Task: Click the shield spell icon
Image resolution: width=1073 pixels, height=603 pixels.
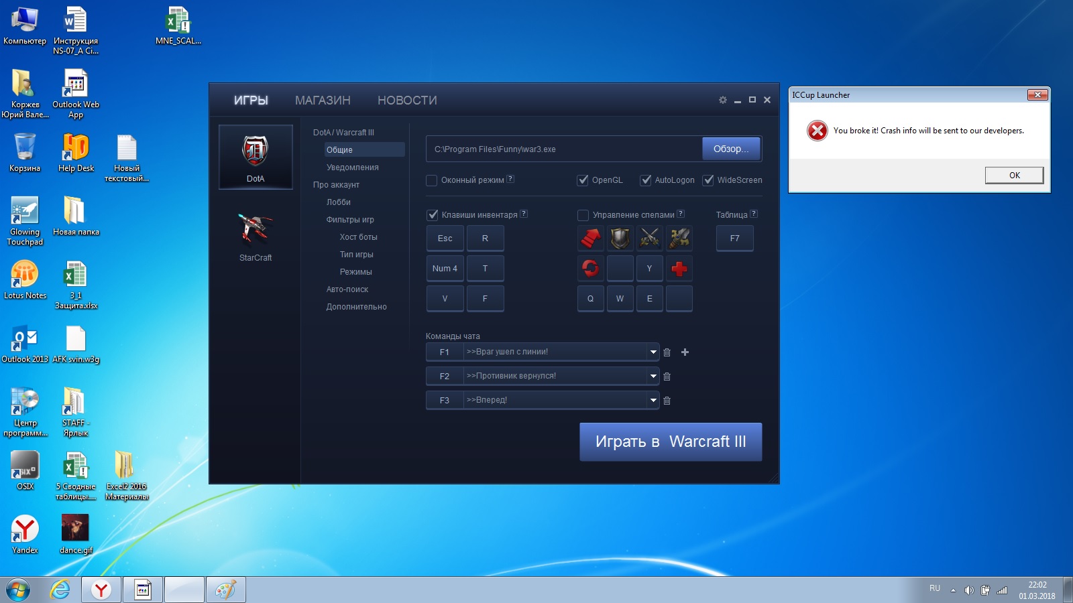Action: click(x=620, y=239)
